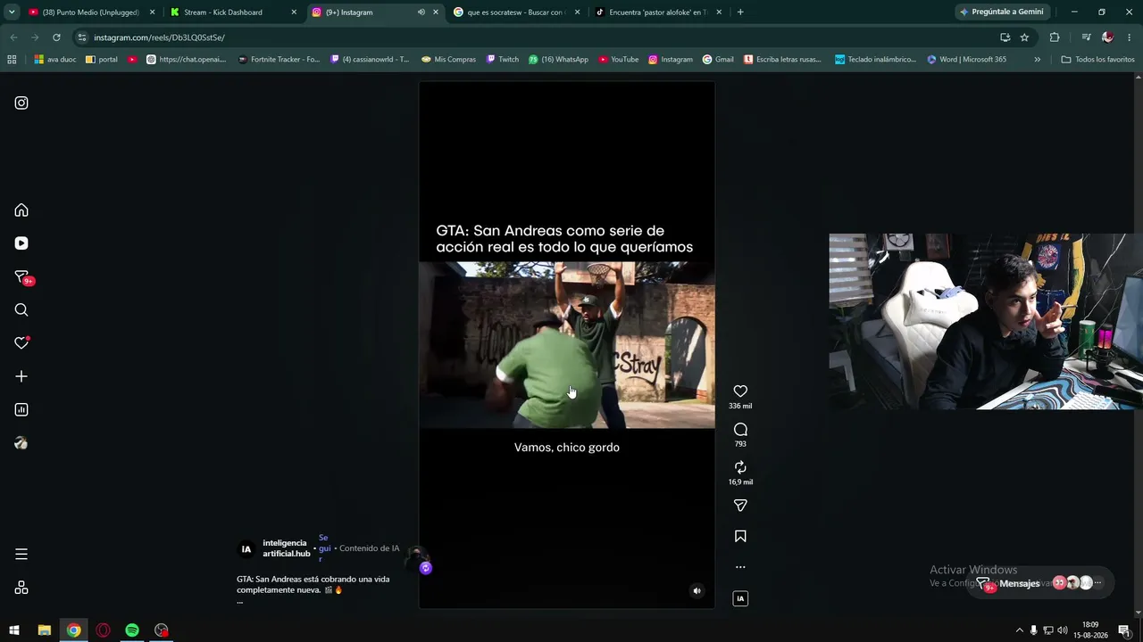Open the taskbar volume control

pos(1062,630)
